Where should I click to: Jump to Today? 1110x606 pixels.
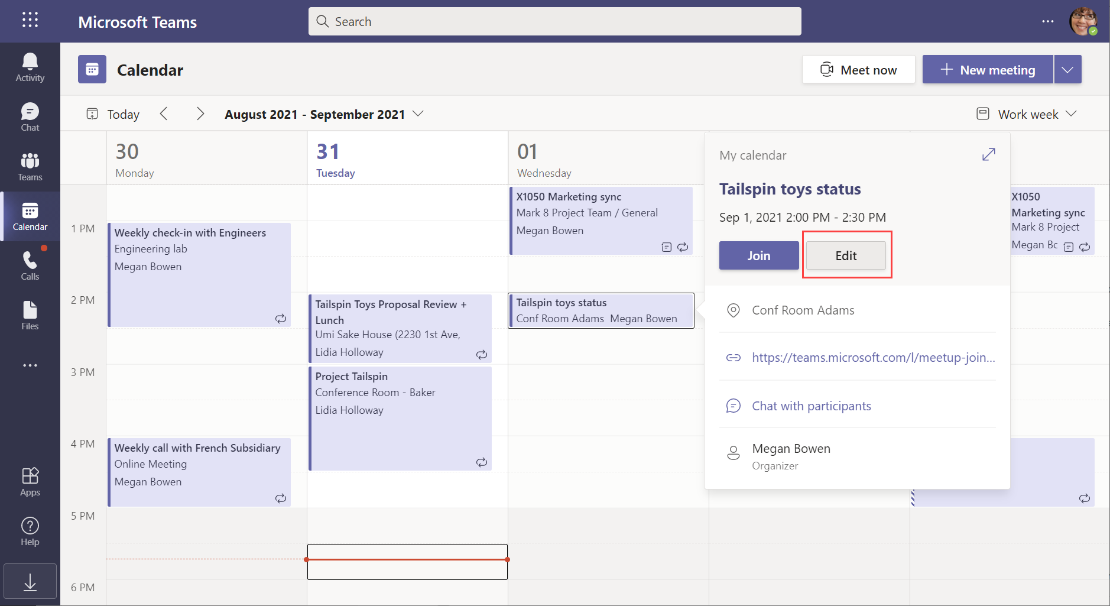click(x=113, y=114)
